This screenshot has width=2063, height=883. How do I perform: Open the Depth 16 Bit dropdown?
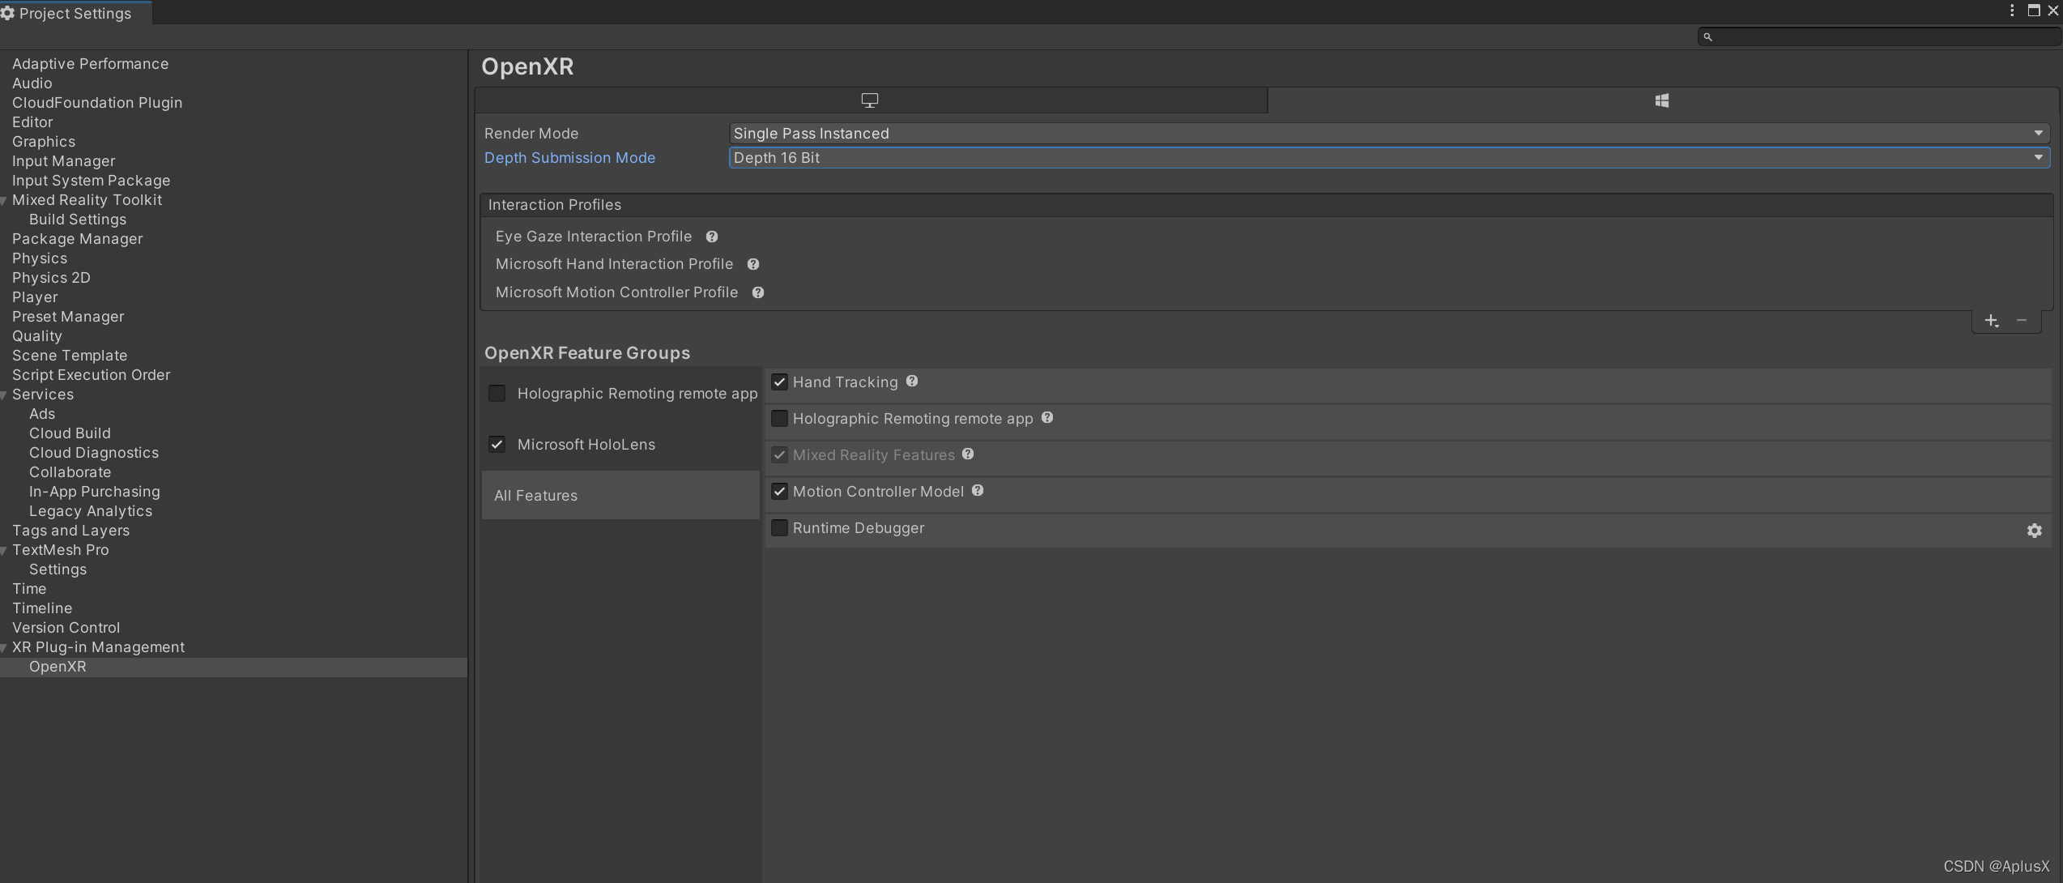2038,158
